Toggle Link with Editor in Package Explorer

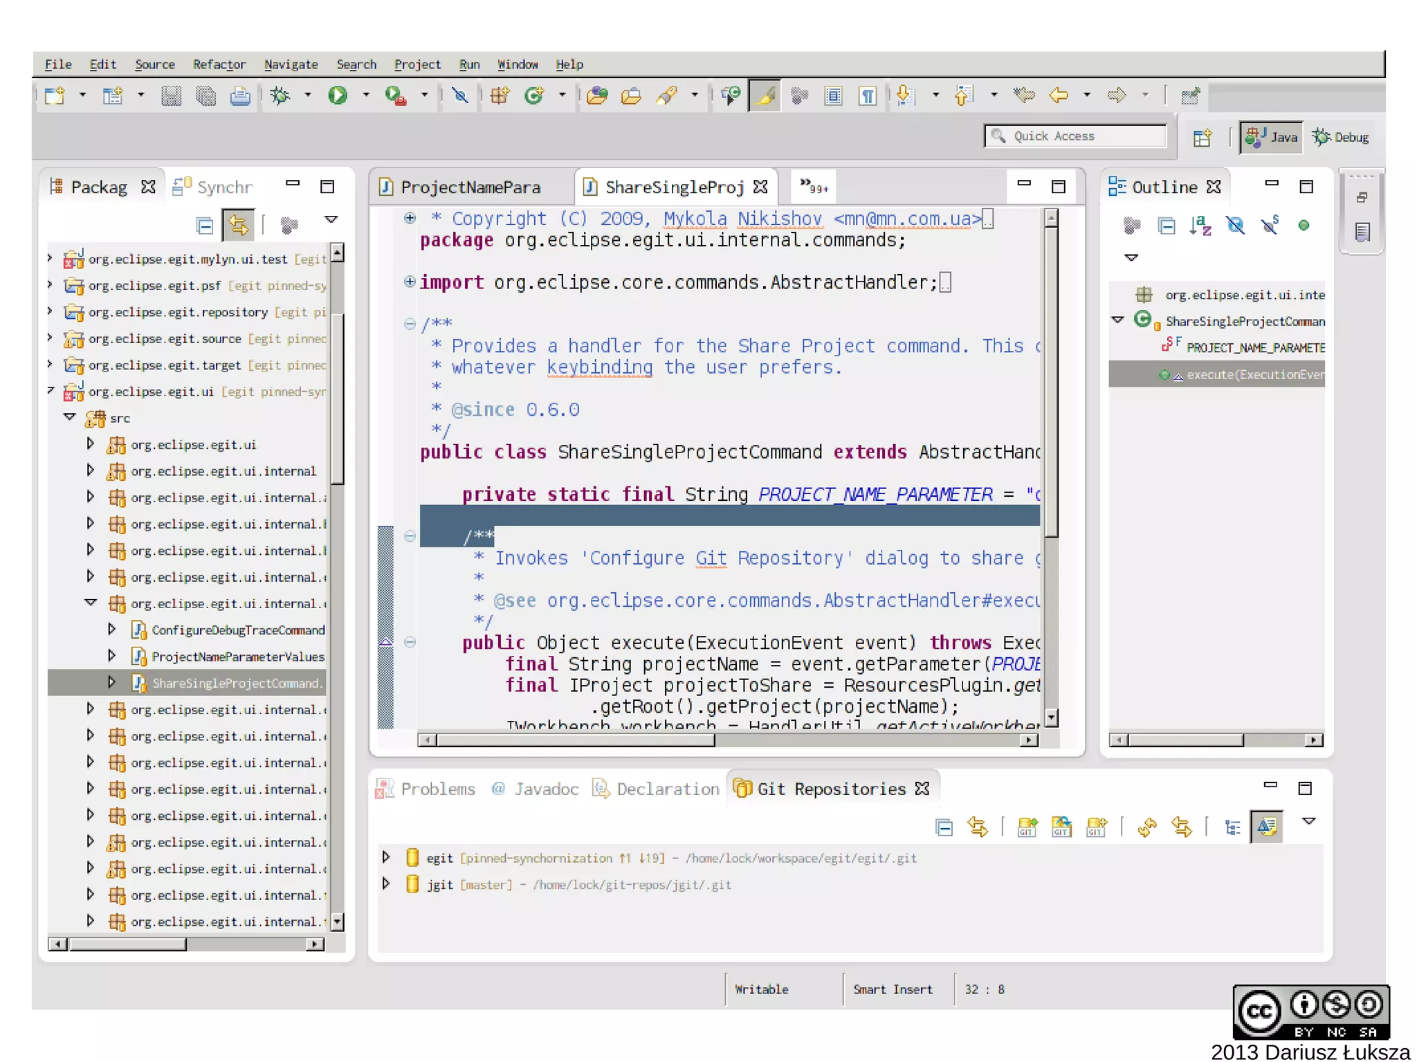point(238,226)
